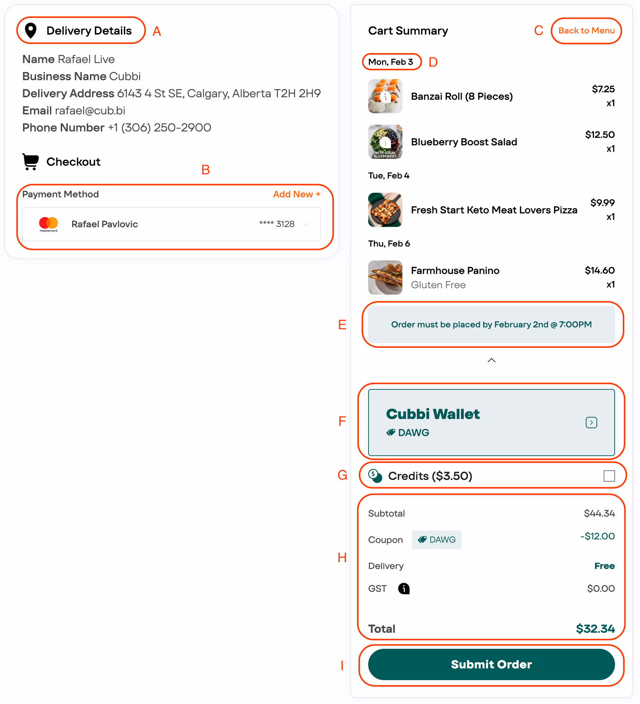Click info icon on Banzai Roll image
640x704 pixels.
[x=385, y=97]
